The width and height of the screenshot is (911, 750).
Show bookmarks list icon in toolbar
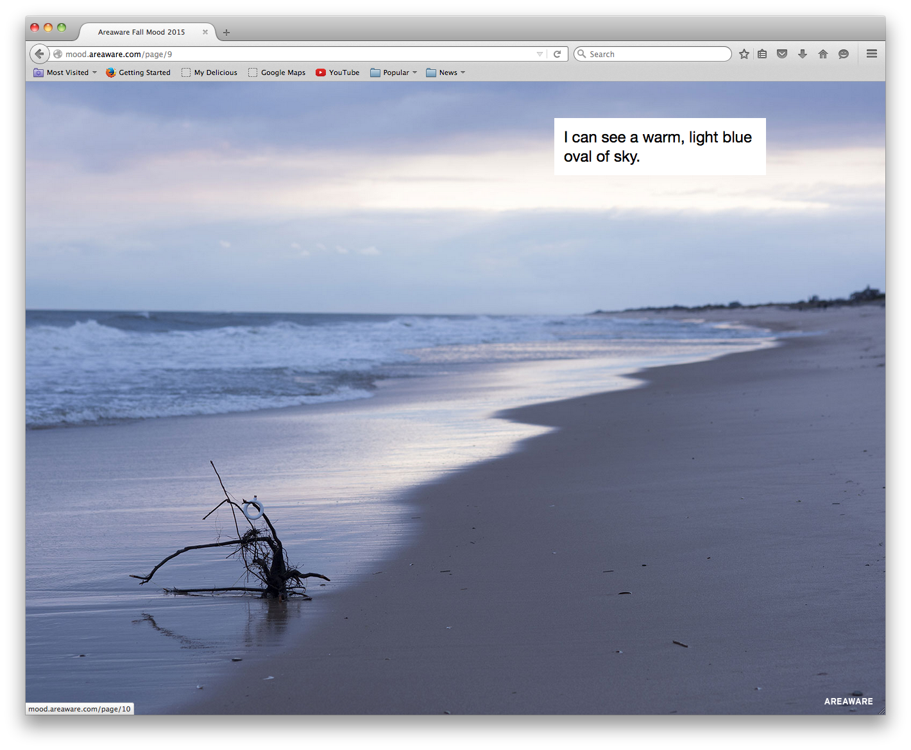(762, 55)
